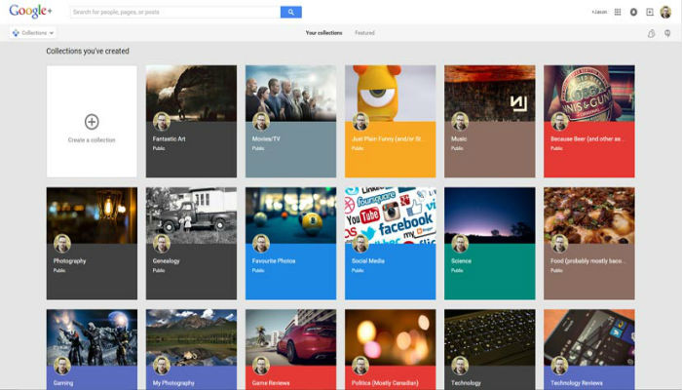This screenshot has height=390, width=682.
Task: Click the Create a collection label
Action: click(x=92, y=140)
